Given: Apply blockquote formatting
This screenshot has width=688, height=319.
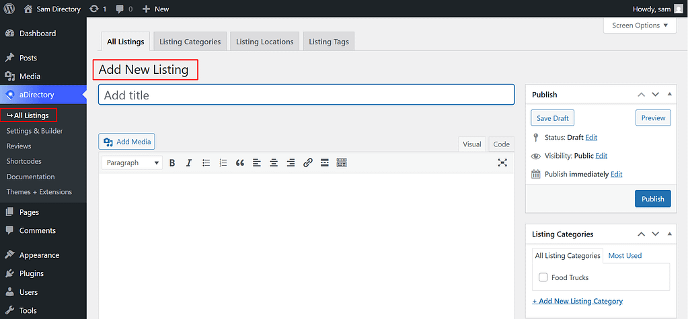Looking at the screenshot, I should 240,163.
